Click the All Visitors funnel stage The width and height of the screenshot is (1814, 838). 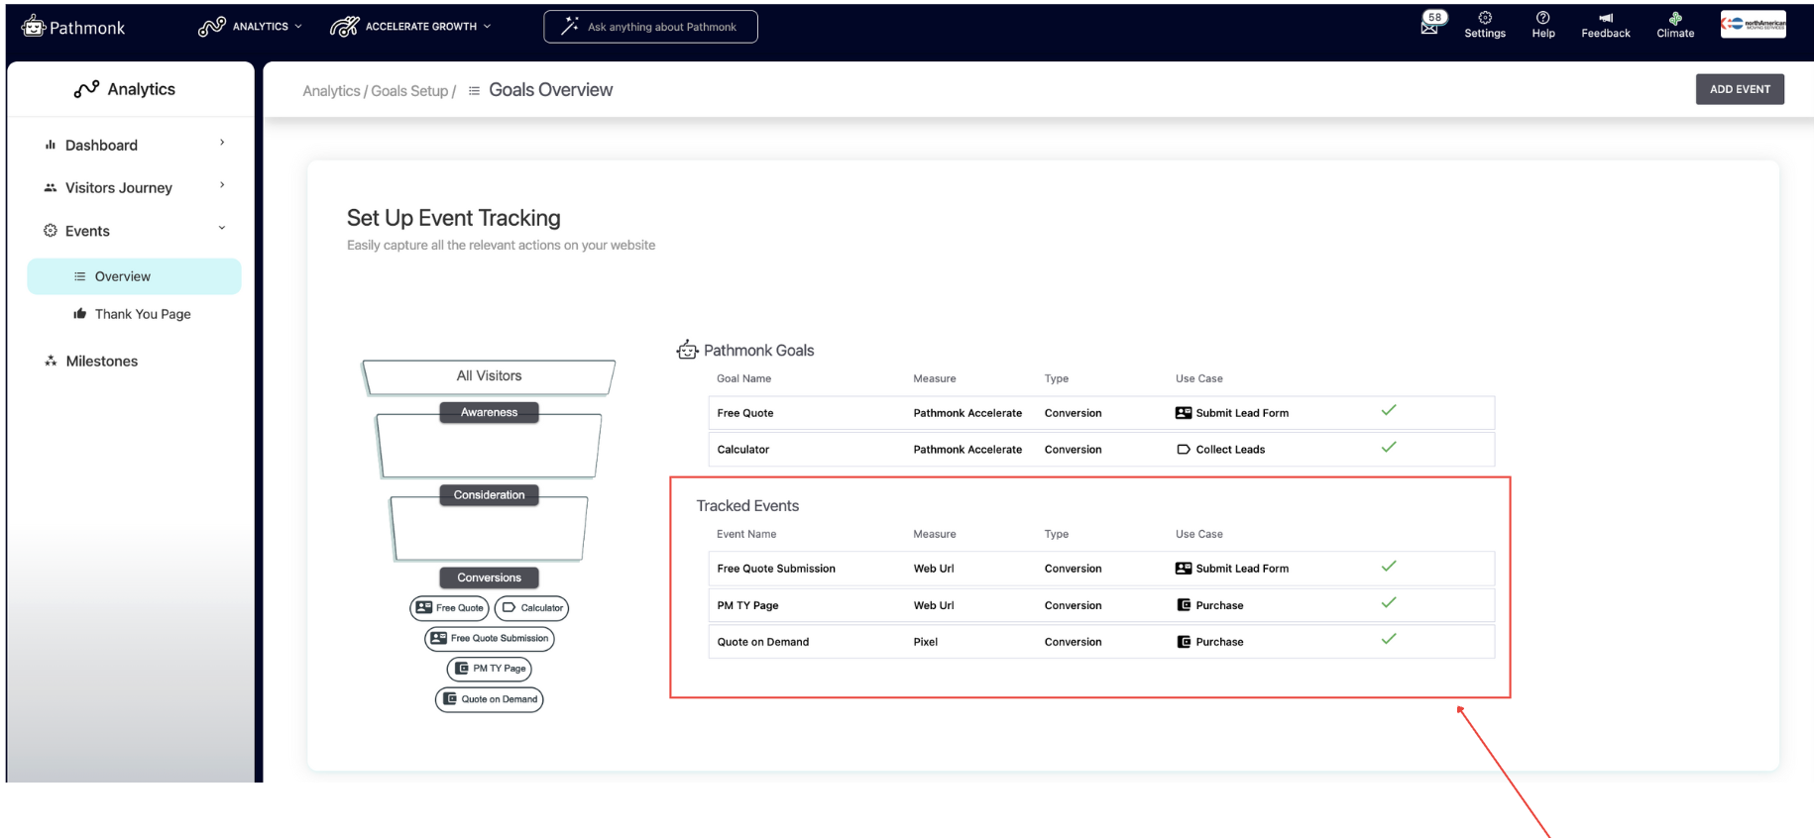tap(489, 376)
